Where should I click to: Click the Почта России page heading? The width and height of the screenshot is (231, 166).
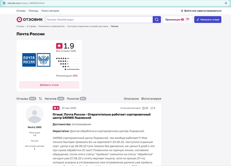pos(30,34)
